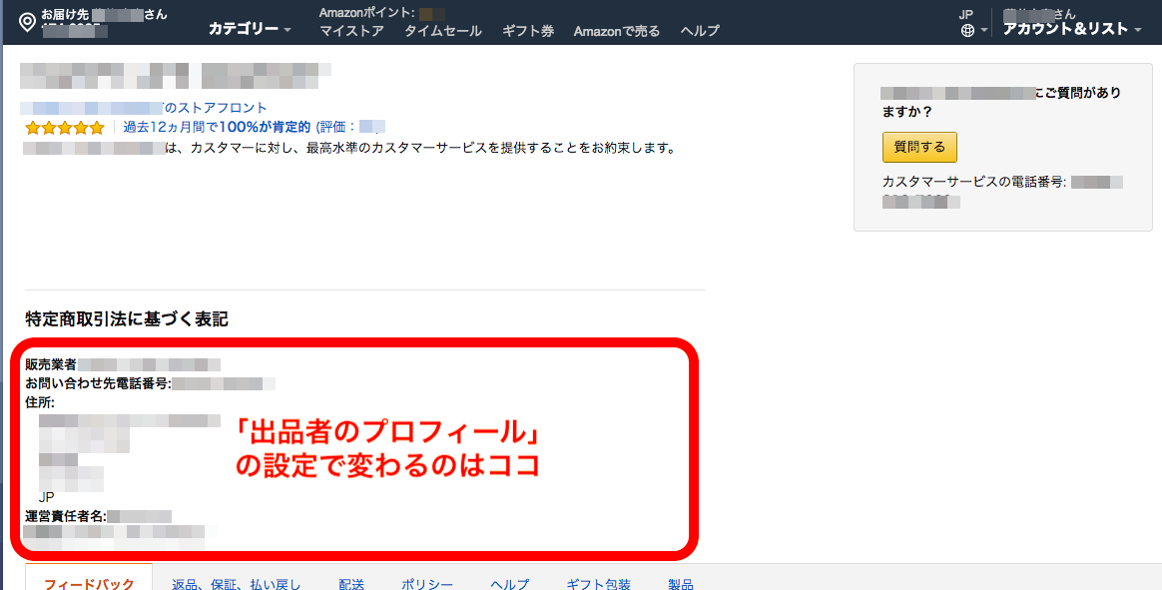This screenshot has width=1162, height=590.
Task: Click the delivery location pin icon
Action: [27, 21]
